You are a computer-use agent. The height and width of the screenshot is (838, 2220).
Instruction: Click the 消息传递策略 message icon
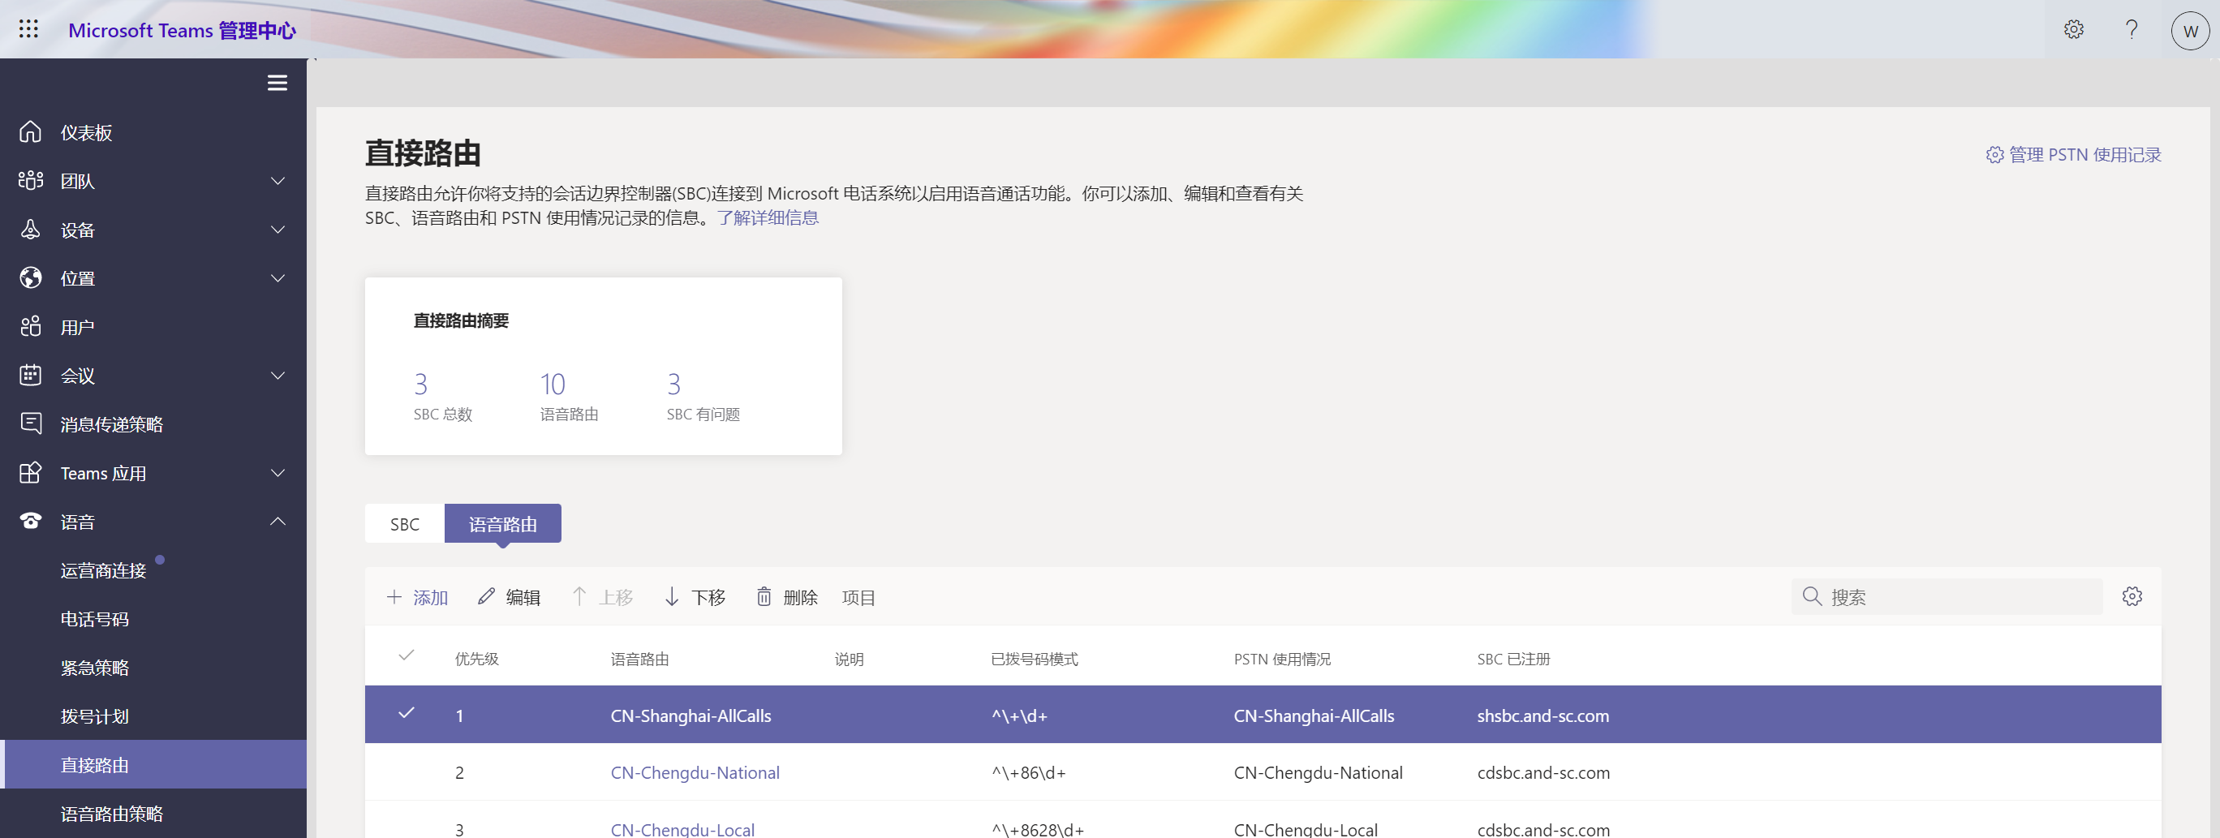30,423
